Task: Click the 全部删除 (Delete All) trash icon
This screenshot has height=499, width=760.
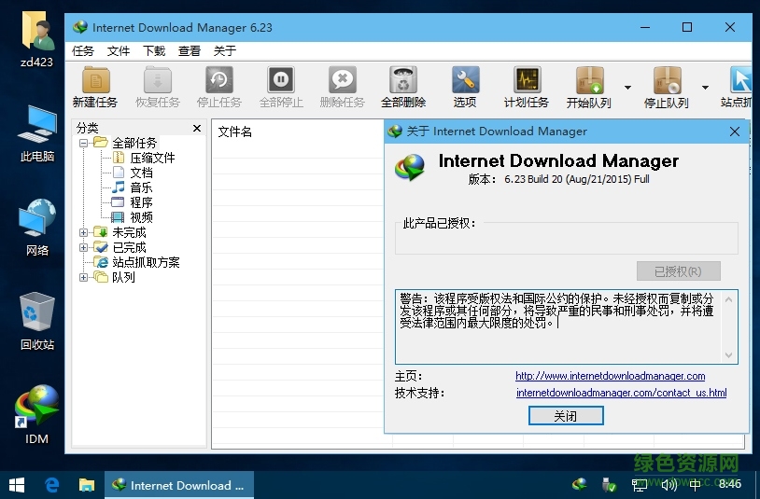Action: click(x=403, y=81)
